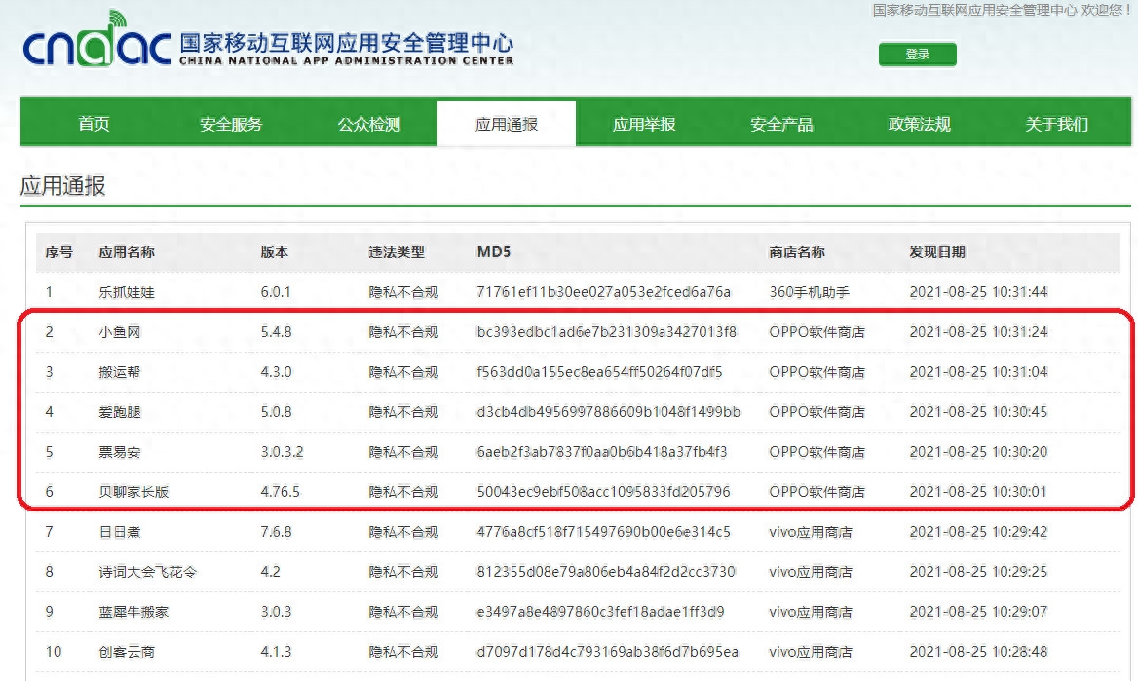Screen dimensions: 1138x681
Task: Open the 安全服务 navigation menu item
Action: coord(230,123)
